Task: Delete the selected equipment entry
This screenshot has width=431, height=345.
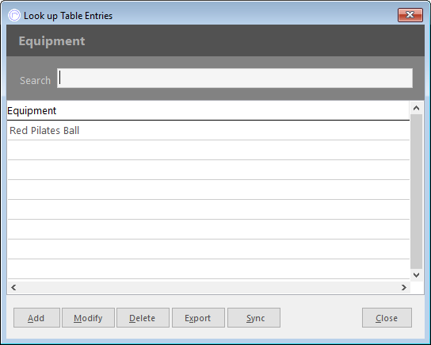Action: [x=143, y=318]
